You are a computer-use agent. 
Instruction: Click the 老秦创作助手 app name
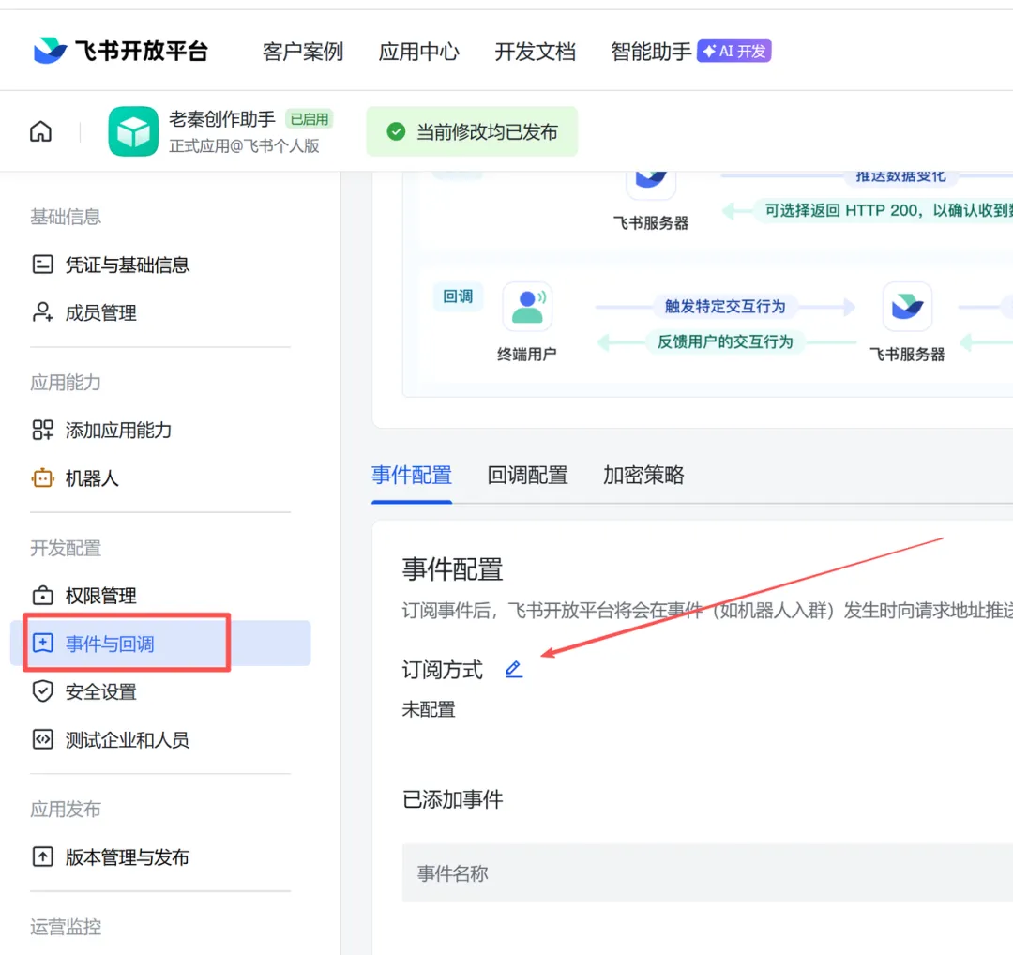(x=222, y=119)
